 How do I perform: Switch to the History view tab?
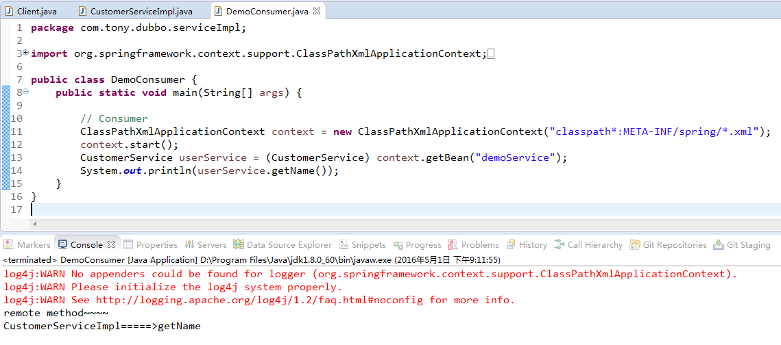coord(527,244)
